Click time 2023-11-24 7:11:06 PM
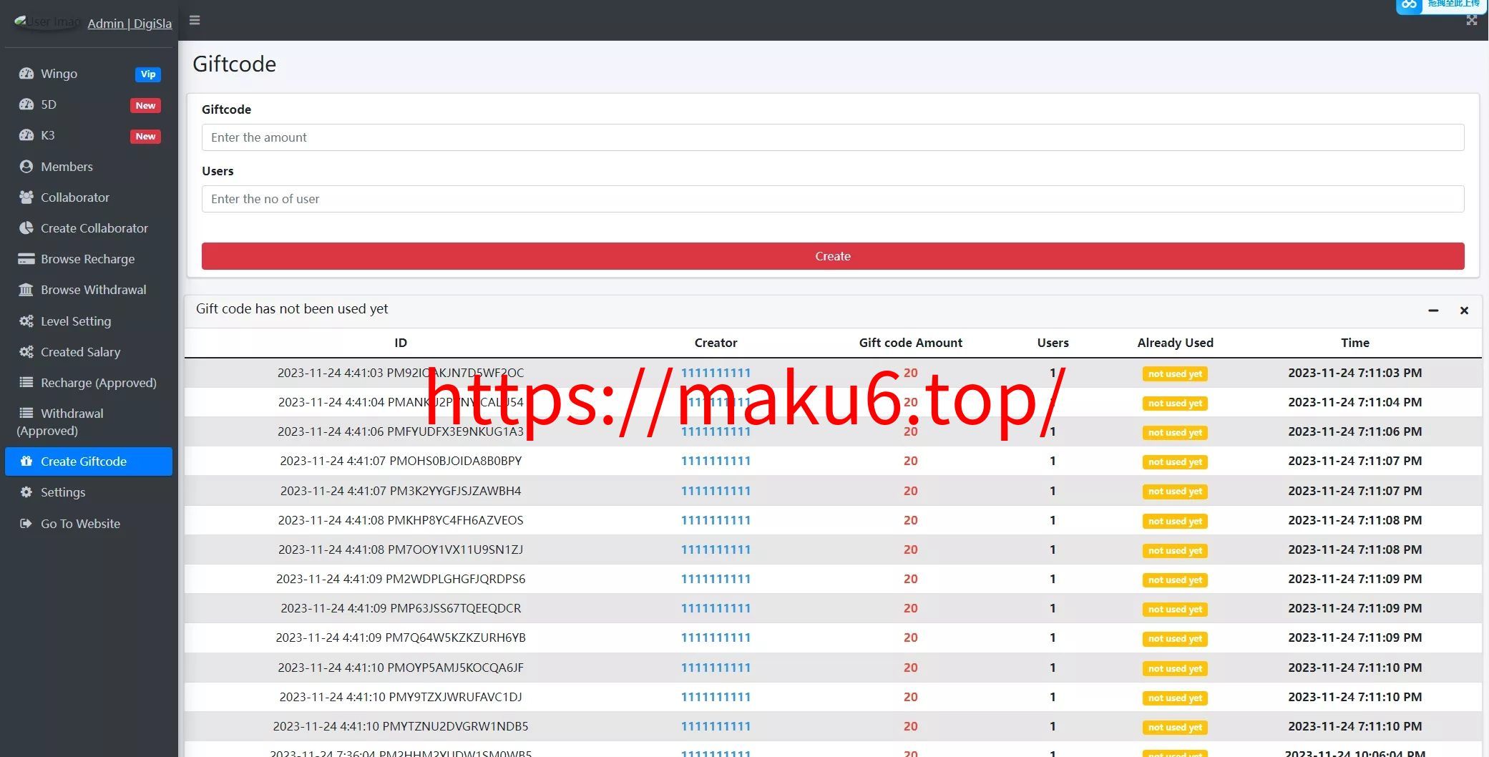The width and height of the screenshot is (1489, 757). (x=1355, y=431)
